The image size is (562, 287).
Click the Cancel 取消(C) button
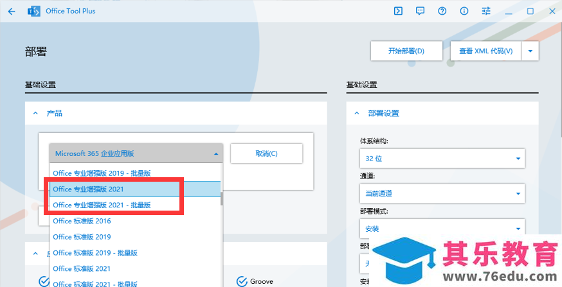pyautogui.click(x=266, y=153)
